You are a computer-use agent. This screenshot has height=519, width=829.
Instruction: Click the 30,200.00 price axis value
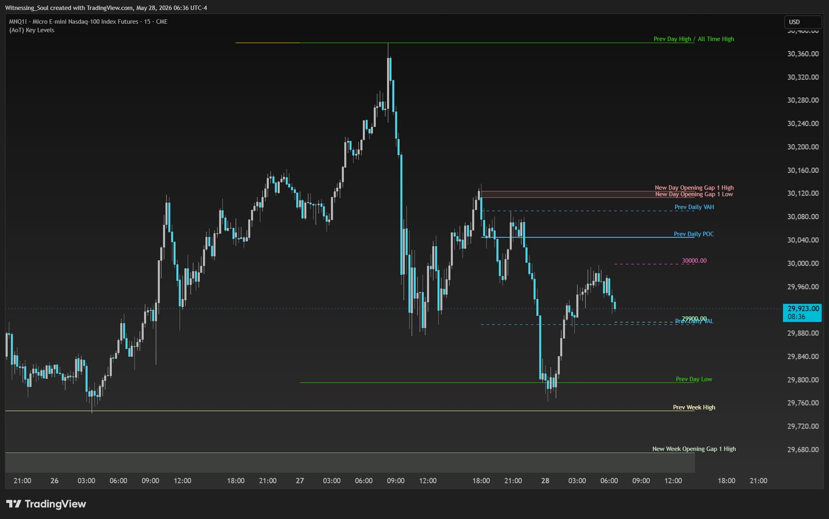tap(803, 147)
